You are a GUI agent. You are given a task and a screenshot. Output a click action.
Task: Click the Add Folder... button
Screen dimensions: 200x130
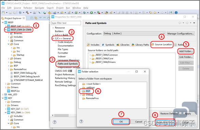click(186, 51)
